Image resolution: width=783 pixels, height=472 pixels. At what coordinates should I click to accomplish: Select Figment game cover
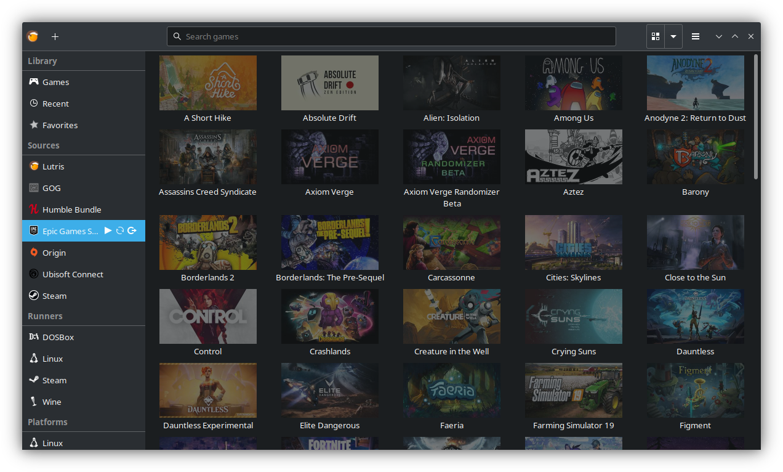696,390
